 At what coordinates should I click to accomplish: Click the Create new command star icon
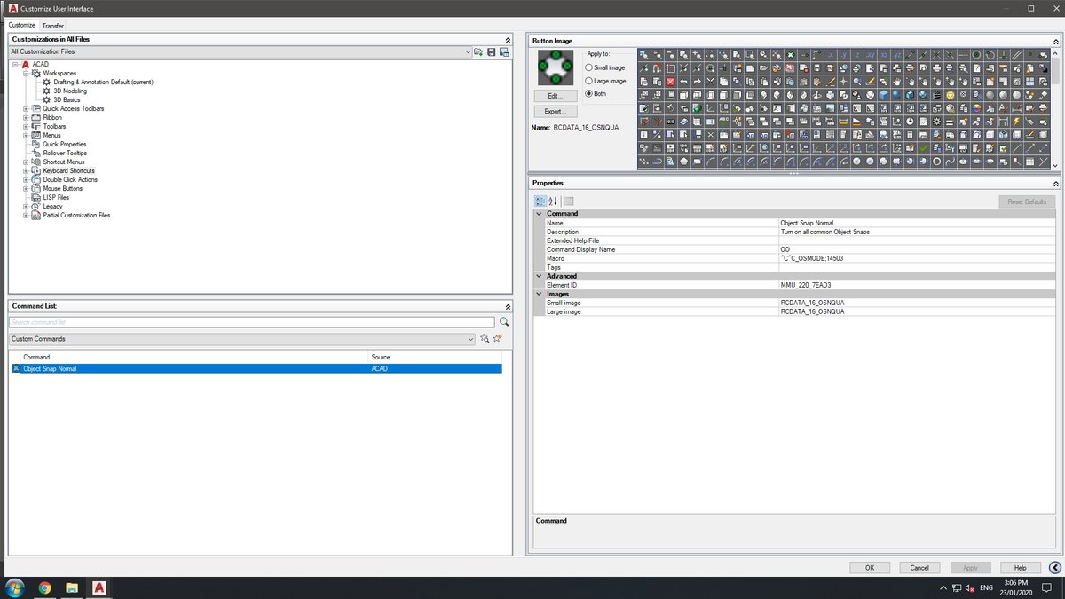497,339
